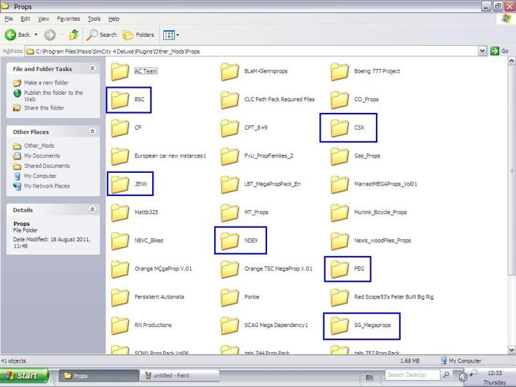Open My Documents link
516x387 pixels.
click(x=42, y=155)
